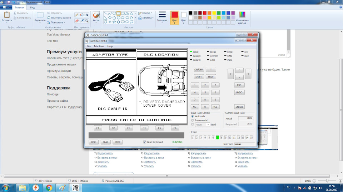Open Chrome from the Windows taskbar
The width and height of the screenshot is (343, 192).
tap(49, 188)
